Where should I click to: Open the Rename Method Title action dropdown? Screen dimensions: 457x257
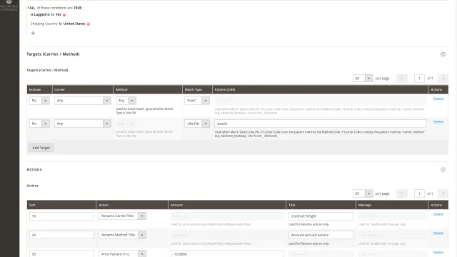(122, 235)
